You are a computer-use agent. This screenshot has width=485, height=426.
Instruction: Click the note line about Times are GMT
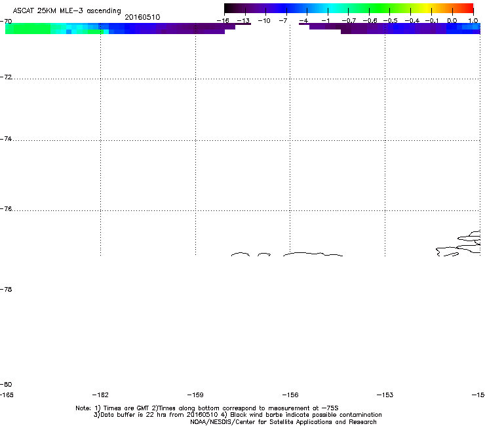[x=207, y=408]
